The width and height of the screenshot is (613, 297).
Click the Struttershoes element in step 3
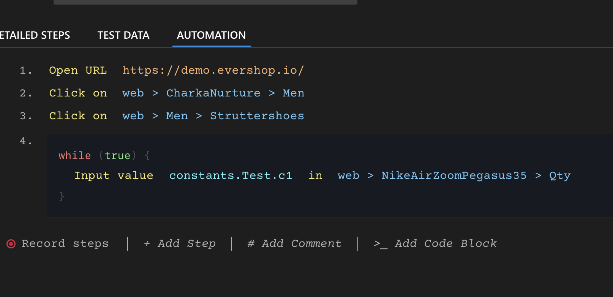point(257,116)
